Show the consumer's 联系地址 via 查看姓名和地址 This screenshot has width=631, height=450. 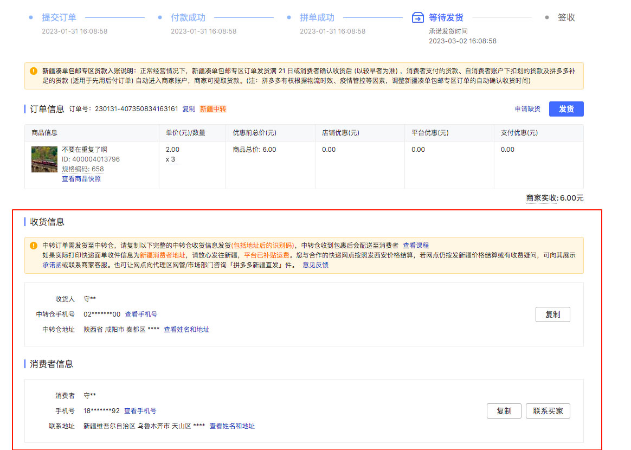coord(232,426)
